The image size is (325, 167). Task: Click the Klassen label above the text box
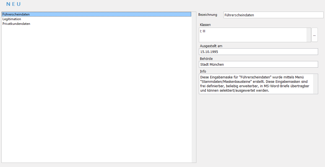click(205, 25)
